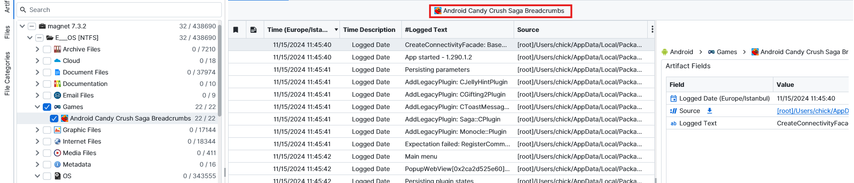Click the bookmark column header icon
Screen dimensions: 854x183
pos(236,30)
